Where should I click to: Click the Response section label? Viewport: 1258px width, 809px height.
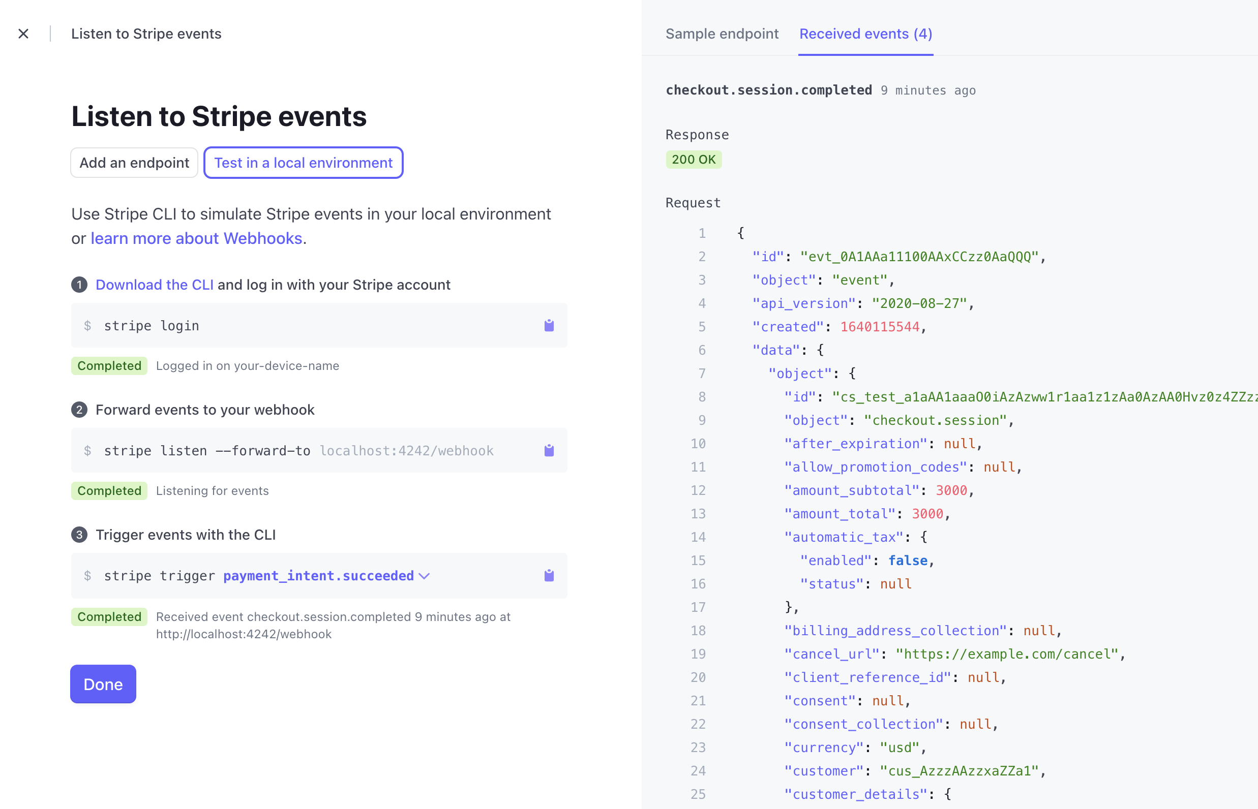pos(697,135)
